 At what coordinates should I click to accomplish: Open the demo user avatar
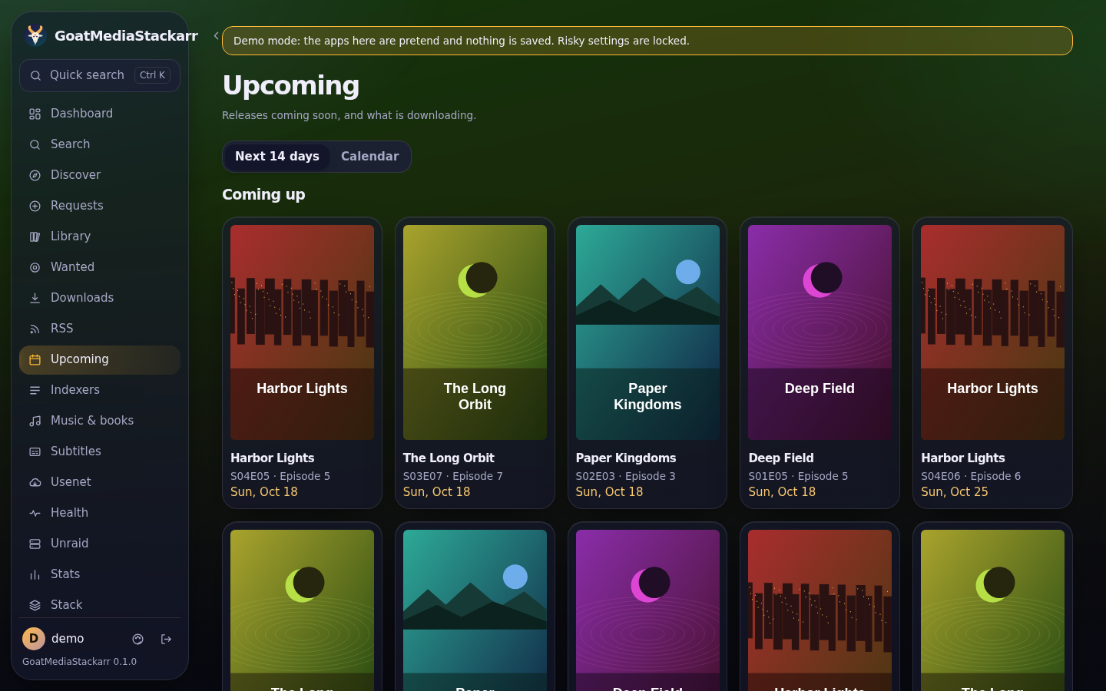34,639
